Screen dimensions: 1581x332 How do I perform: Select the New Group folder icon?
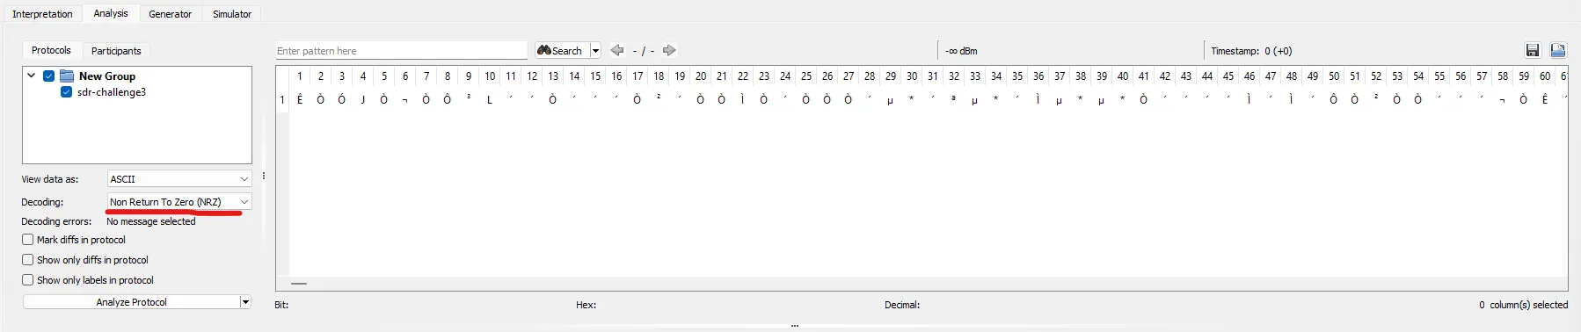67,76
